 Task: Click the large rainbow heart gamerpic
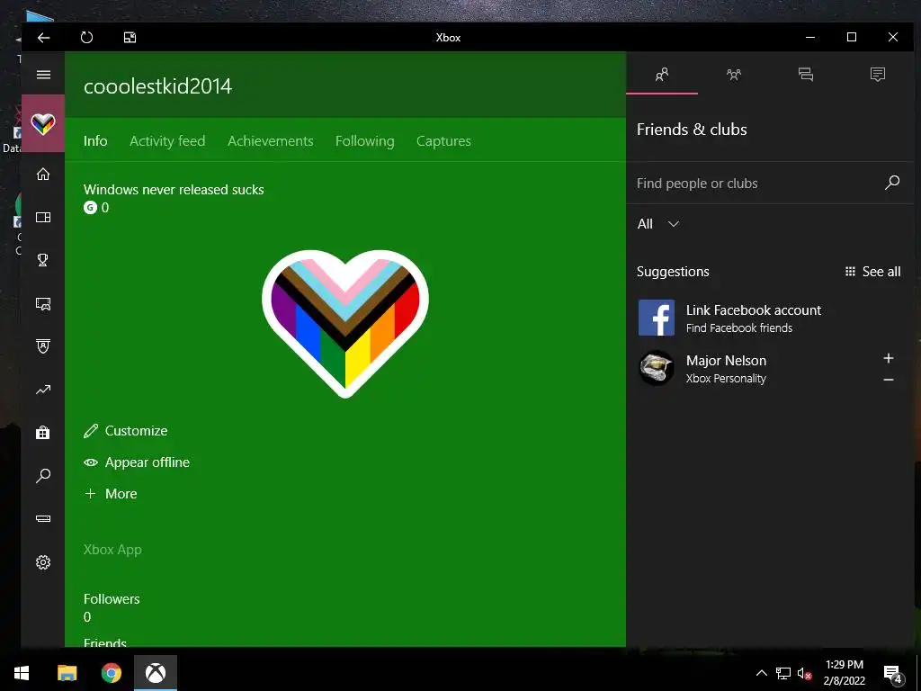pyautogui.click(x=345, y=323)
